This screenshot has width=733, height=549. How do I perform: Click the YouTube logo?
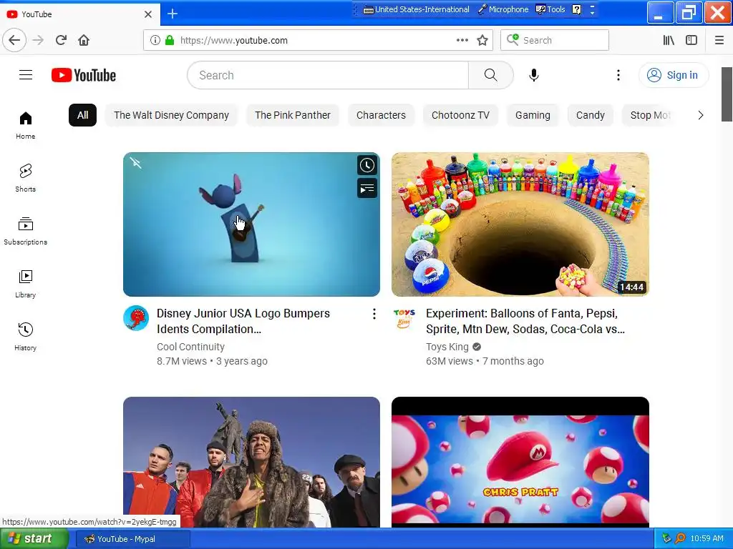(x=84, y=75)
